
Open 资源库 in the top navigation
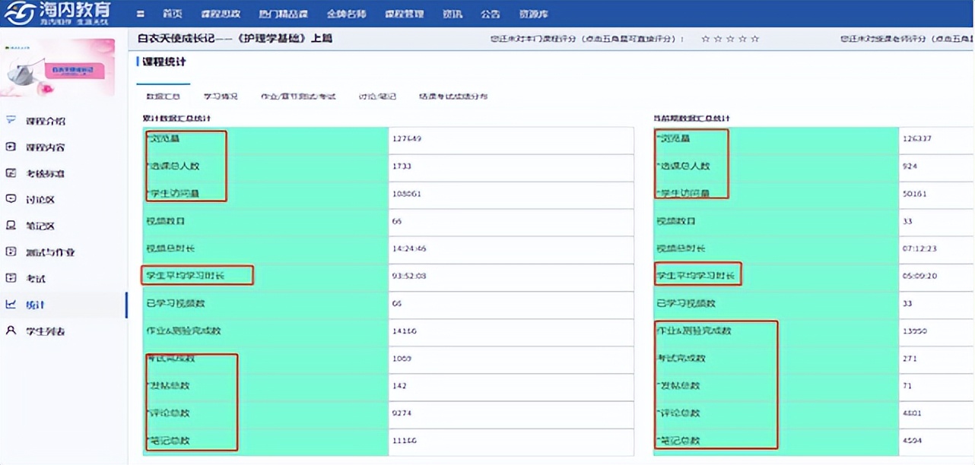point(533,14)
